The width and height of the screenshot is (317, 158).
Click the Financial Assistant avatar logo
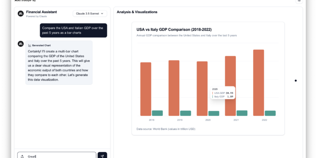pyautogui.click(x=21, y=14)
